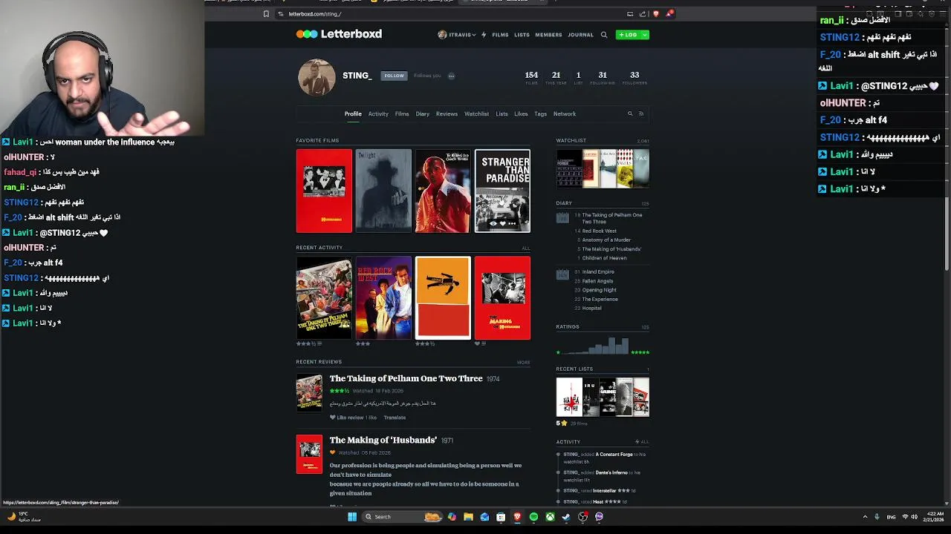The image size is (951, 534).
Task: Switch to the Likes profile tab
Action: [x=521, y=113]
